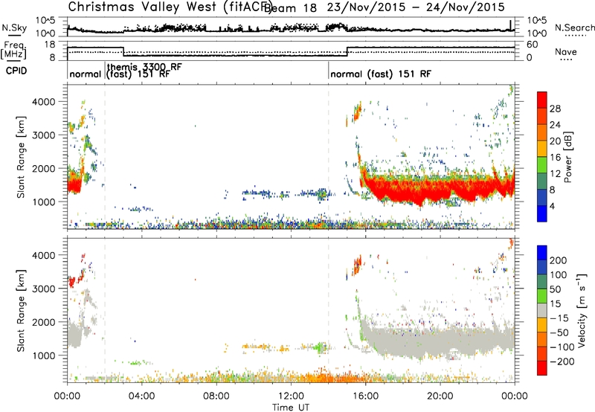Click the '20:00' time tick label

[440, 396]
